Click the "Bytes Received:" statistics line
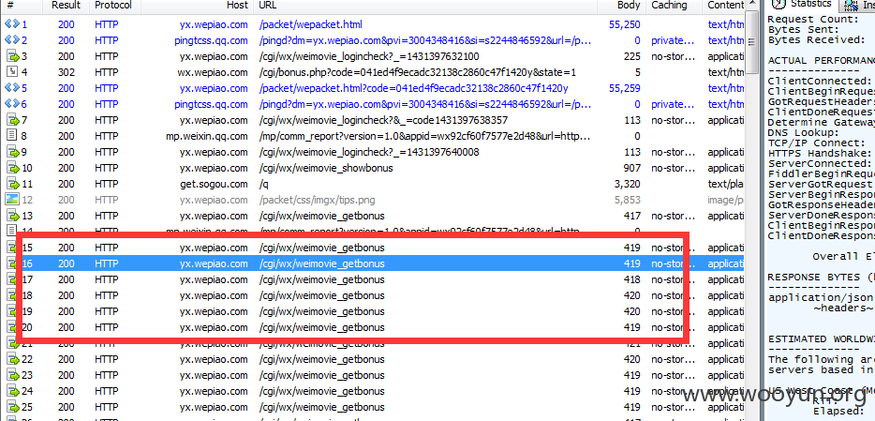This screenshot has height=421, width=875. pyautogui.click(x=816, y=39)
